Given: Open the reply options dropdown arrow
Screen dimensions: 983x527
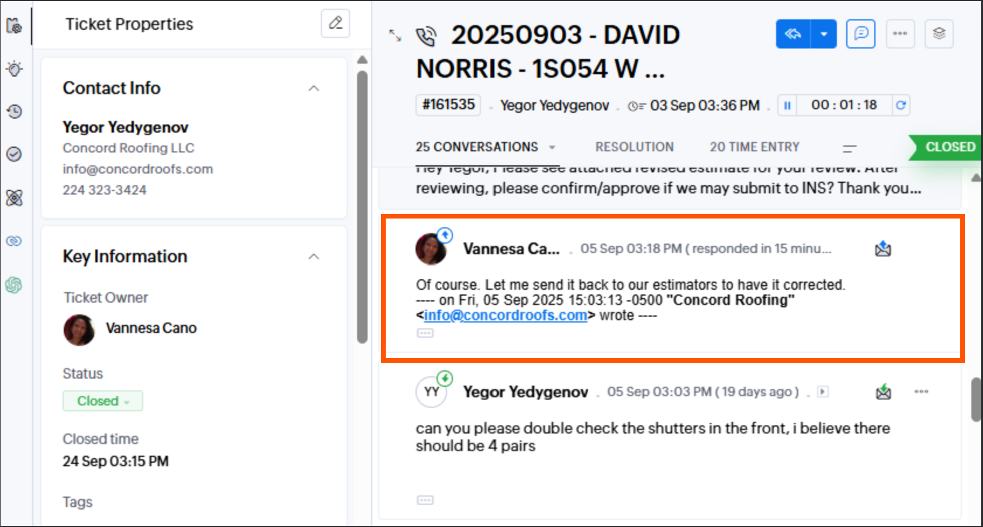Looking at the screenshot, I should click(824, 34).
